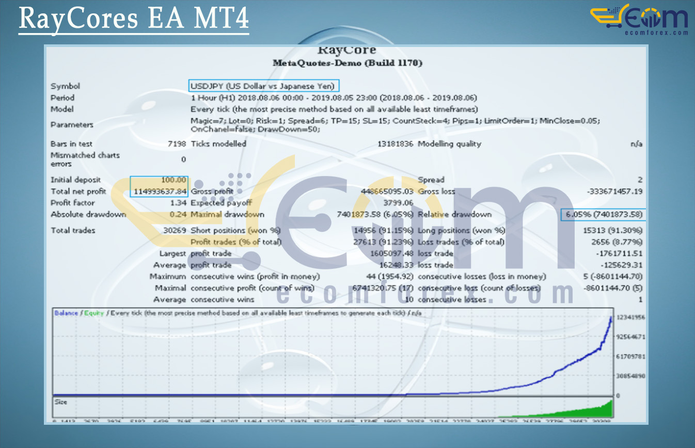695x448 pixels.
Task: Click the highlighted Total net profit value
Action: coord(159,191)
